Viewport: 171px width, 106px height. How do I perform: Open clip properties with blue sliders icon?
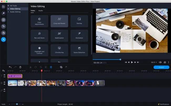click(x=51, y=67)
